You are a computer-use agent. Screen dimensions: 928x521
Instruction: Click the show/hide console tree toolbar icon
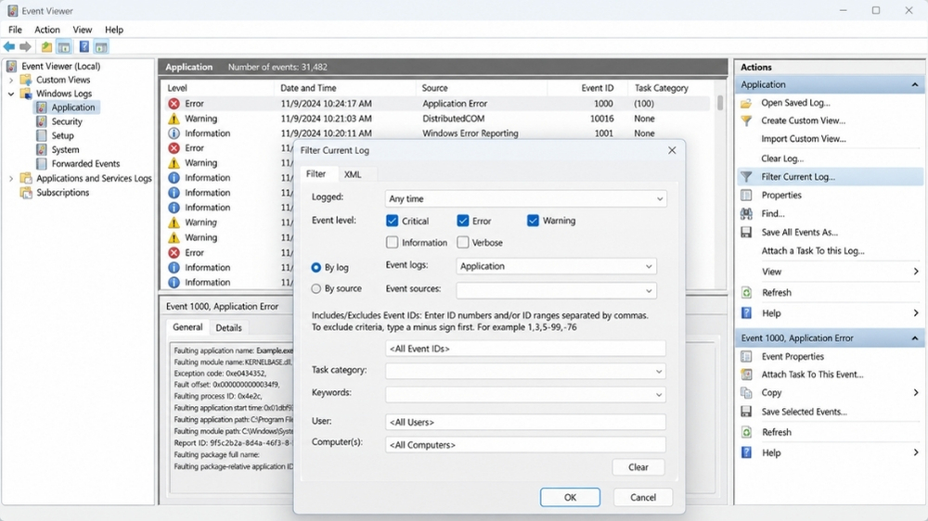point(64,46)
